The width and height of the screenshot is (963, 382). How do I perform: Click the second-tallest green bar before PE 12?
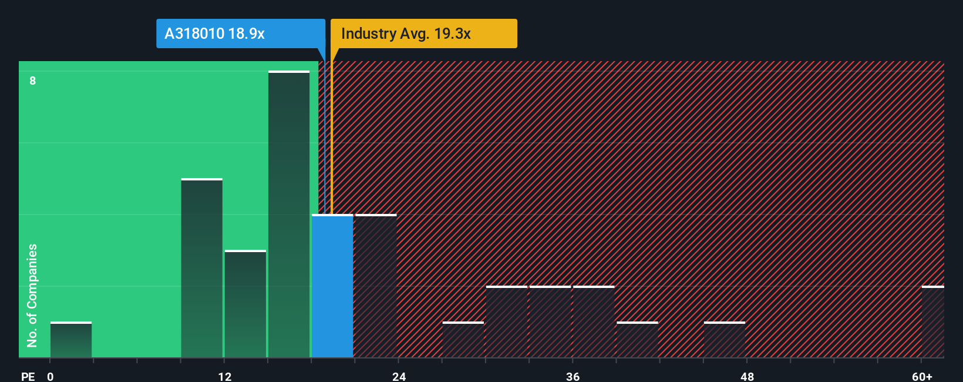(202, 268)
